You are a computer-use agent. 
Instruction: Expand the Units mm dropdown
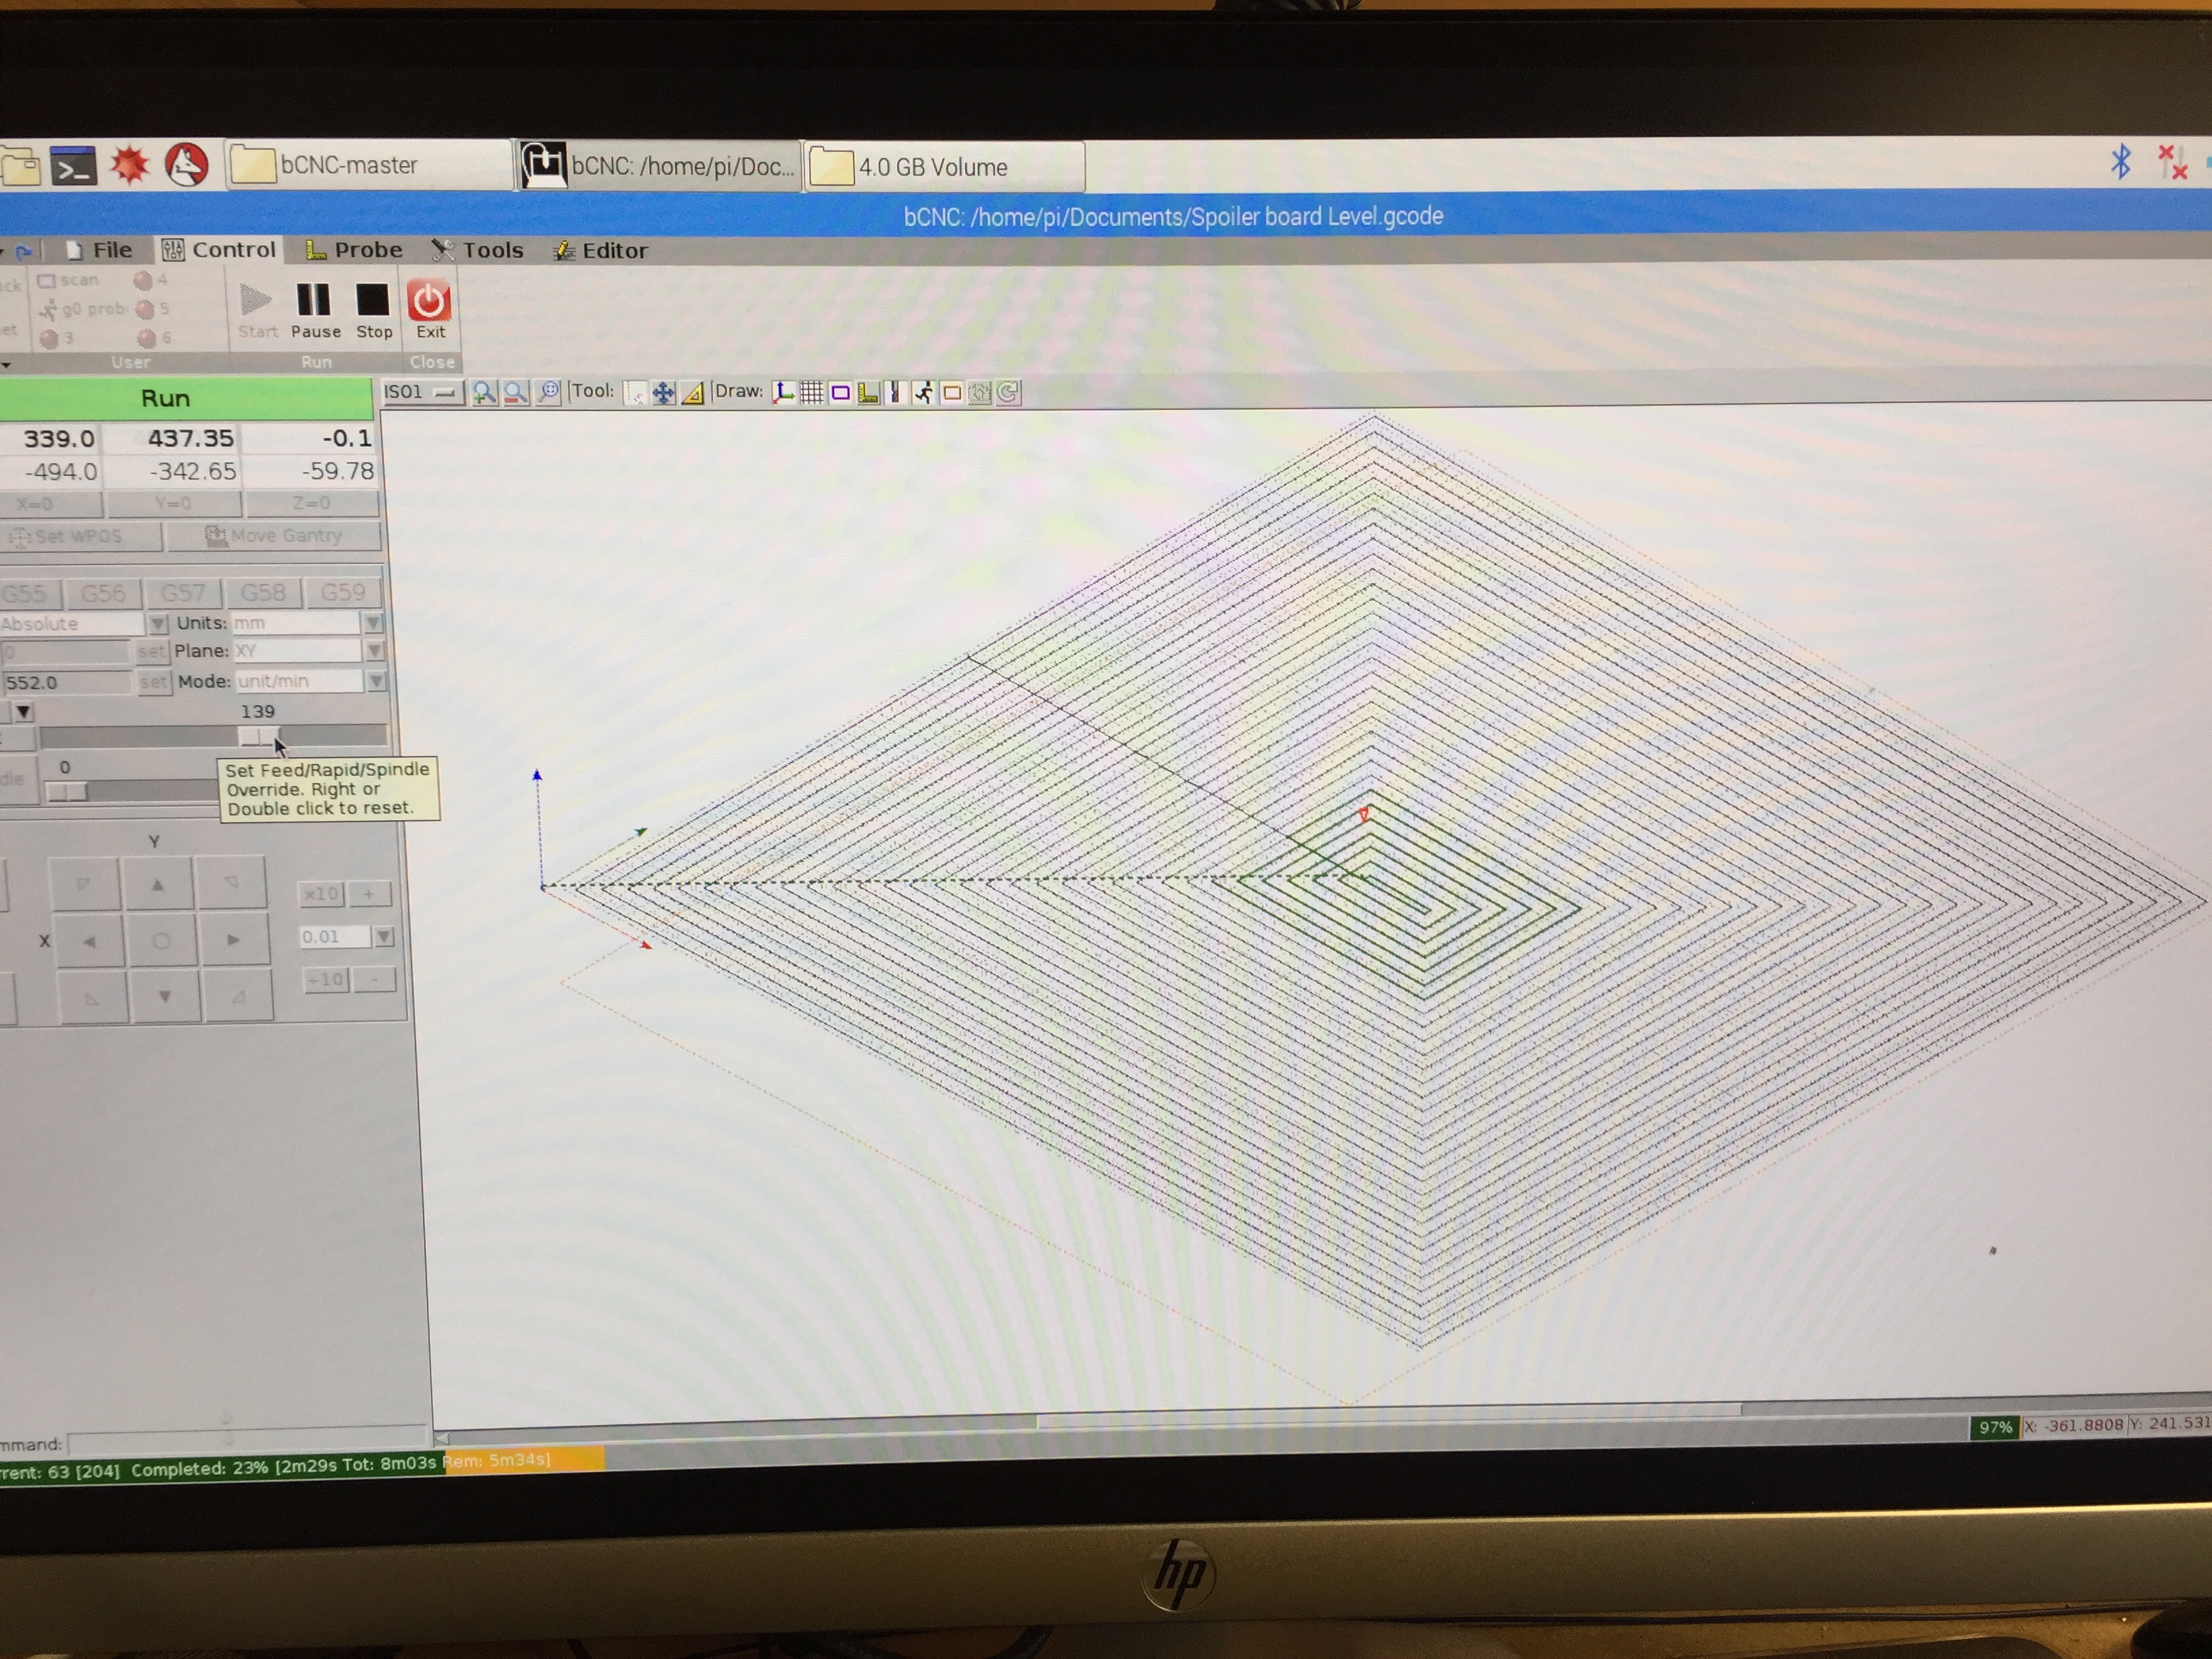coord(373,623)
